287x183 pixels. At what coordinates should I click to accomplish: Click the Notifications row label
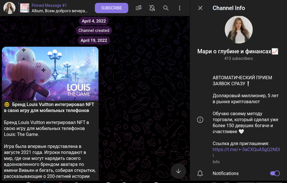[225, 173]
